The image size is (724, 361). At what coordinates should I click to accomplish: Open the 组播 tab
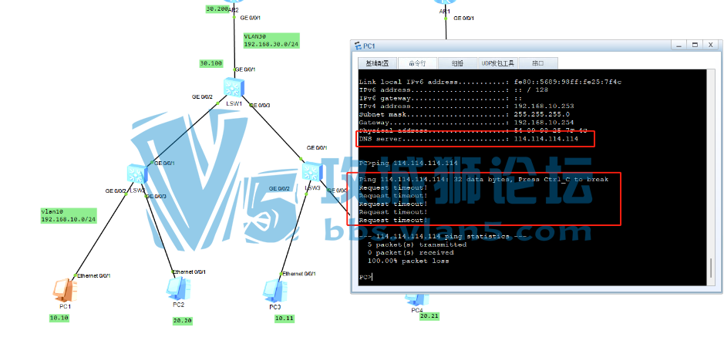point(457,63)
